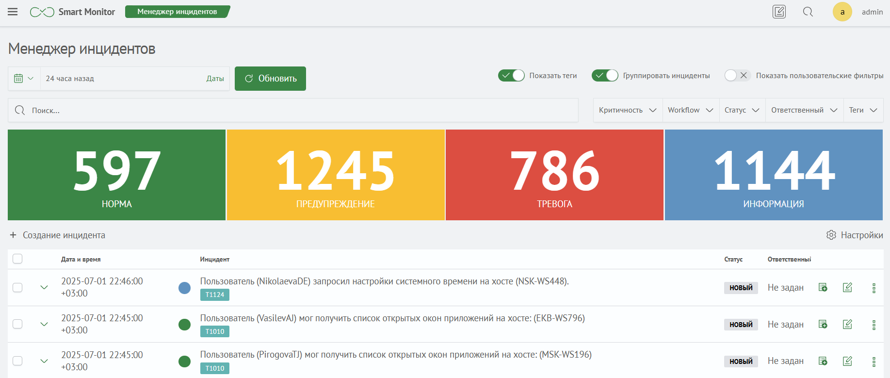Click the edit icon in PirogovaTJ row
The image size is (890, 378).
(847, 361)
